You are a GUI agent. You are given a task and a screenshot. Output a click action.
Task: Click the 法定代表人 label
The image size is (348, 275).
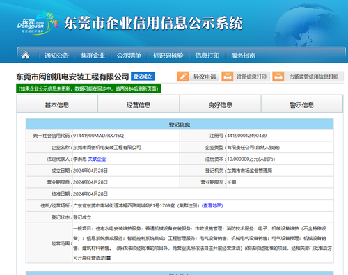[x=59, y=159]
